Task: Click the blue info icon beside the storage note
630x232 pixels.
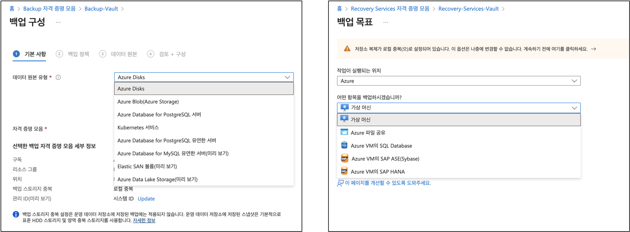Action: [16, 214]
